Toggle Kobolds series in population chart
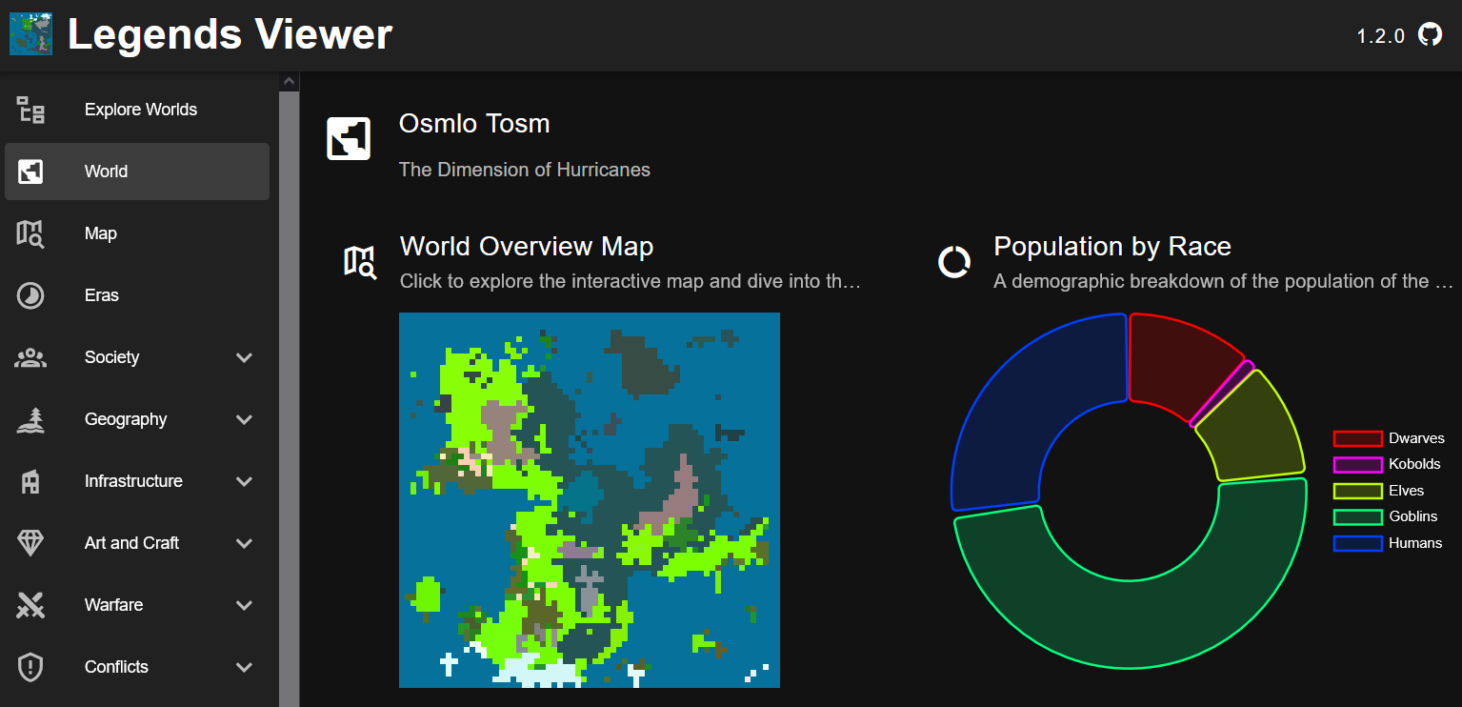 tap(1387, 464)
